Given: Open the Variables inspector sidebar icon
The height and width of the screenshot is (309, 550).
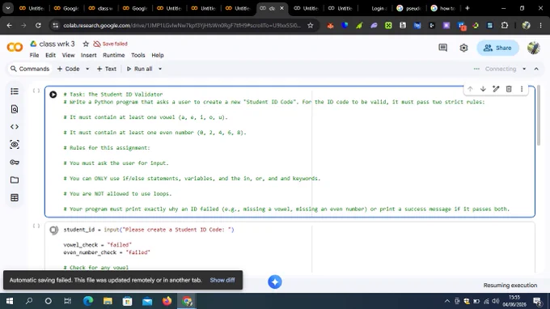Looking at the screenshot, I should click(x=15, y=145).
